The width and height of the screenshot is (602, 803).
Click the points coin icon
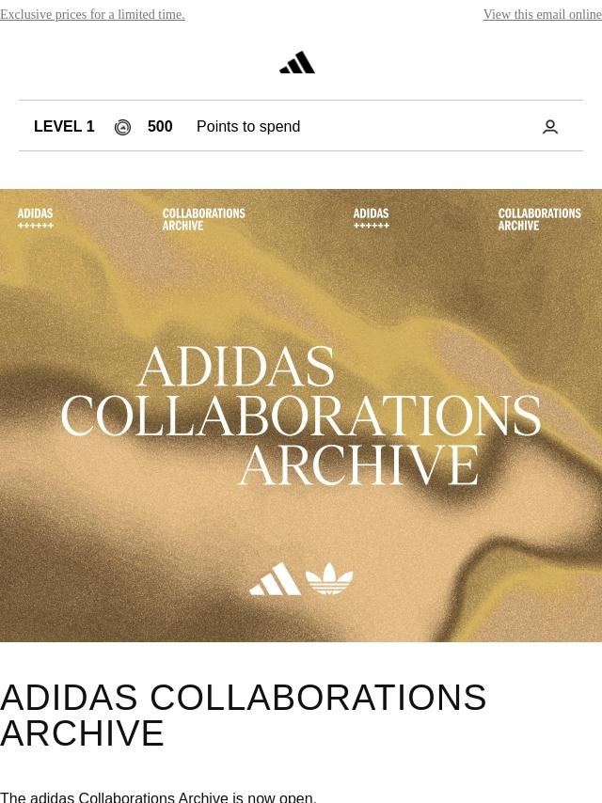pos(122,127)
